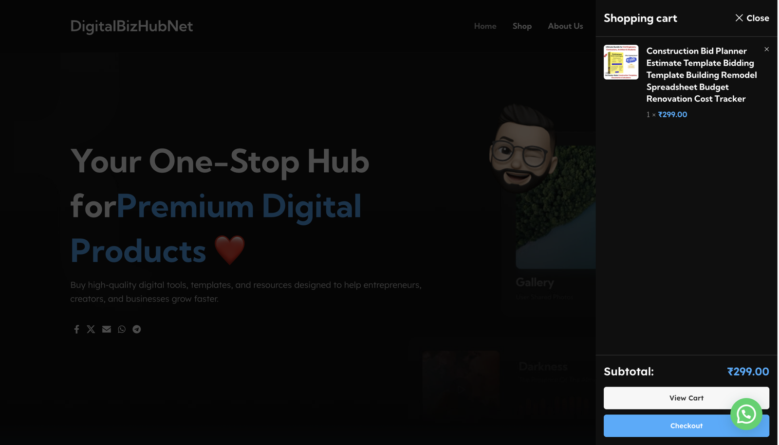Screen dimensions: 779x445
Task: Open the floating green WhatsApp chat bubble
Action: pos(746,414)
